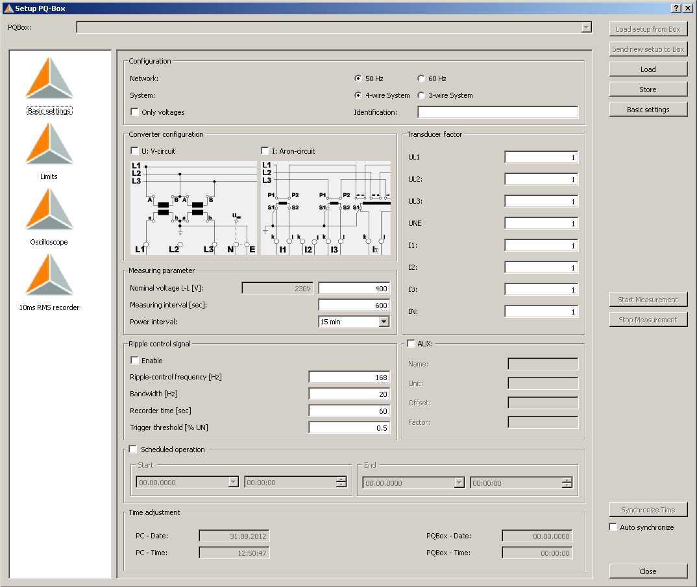697x587 pixels.
Task: Tick the U: V-circuit checkbox
Action: coord(134,151)
